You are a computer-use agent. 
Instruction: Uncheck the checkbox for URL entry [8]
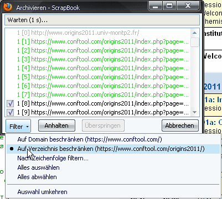pos(10,103)
